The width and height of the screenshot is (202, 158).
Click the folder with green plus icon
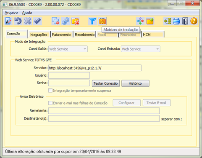click(x=150, y=21)
